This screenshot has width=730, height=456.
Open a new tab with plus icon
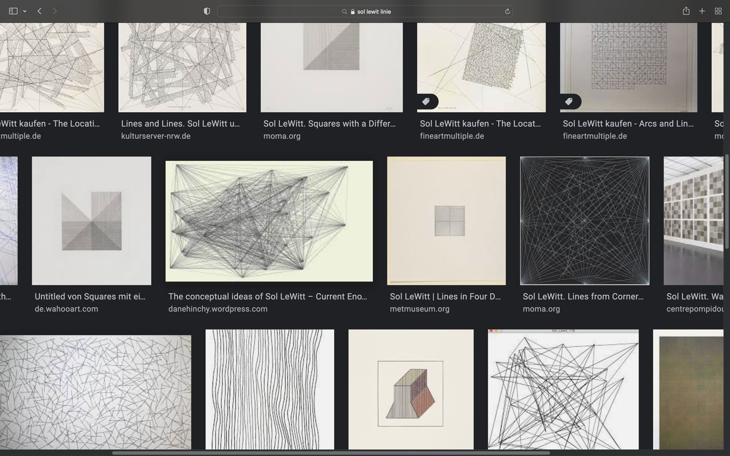click(x=702, y=11)
